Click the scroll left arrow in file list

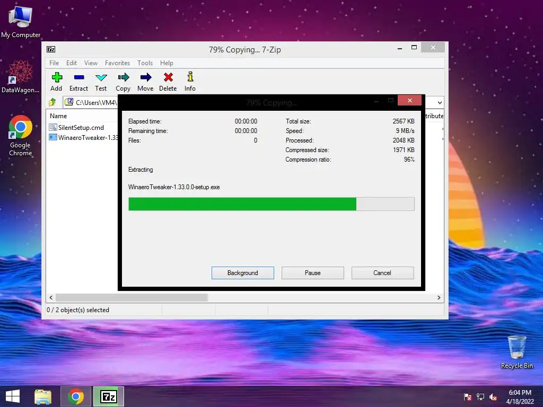click(x=51, y=298)
